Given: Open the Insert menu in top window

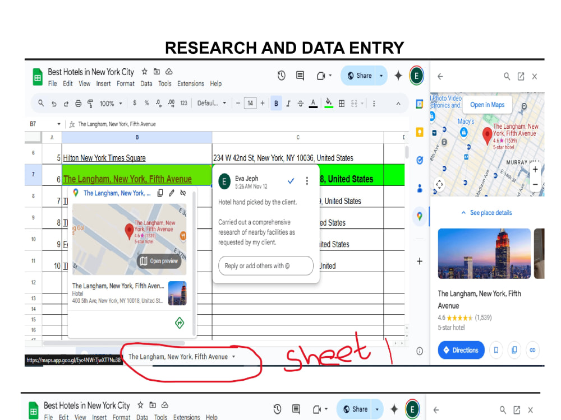Looking at the screenshot, I should click(x=103, y=83).
